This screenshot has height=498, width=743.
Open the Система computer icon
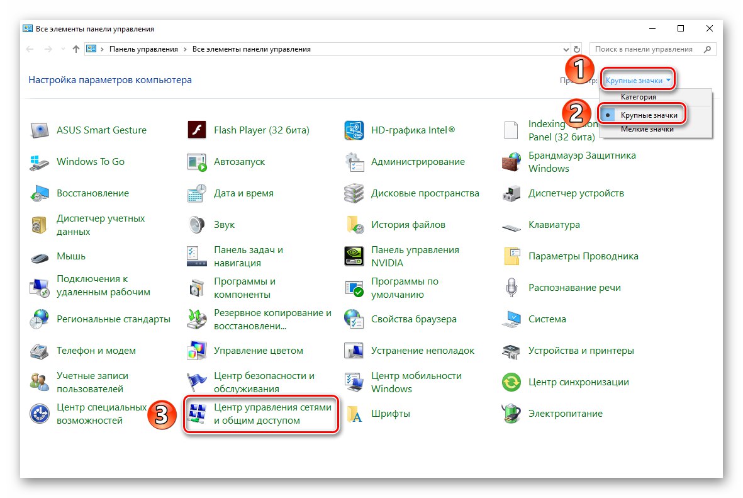511,319
